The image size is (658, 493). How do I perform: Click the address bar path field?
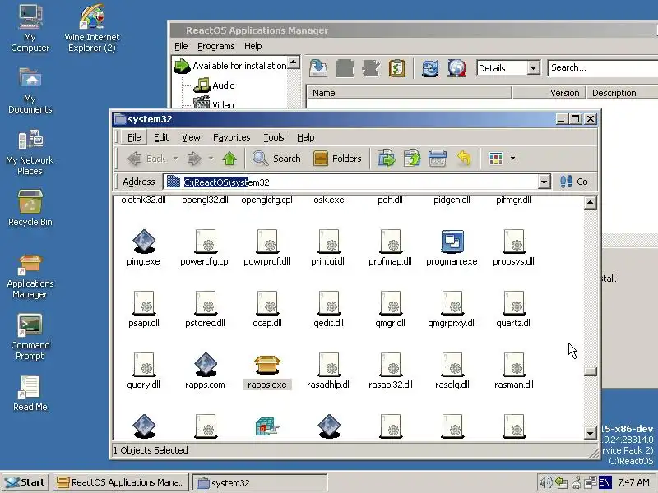[x=350, y=182]
